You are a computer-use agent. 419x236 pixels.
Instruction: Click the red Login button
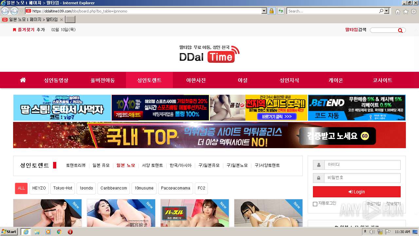click(x=357, y=192)
